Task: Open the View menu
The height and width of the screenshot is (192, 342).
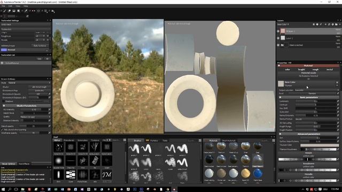Action: point(18,6)
